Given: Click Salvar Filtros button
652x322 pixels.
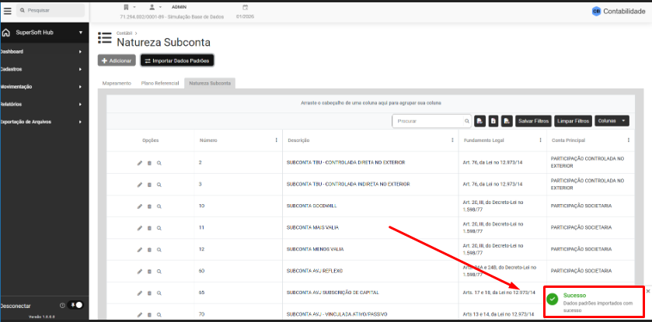Looking at the screenshot, I should pyautogui.click(x=533, y=121).
